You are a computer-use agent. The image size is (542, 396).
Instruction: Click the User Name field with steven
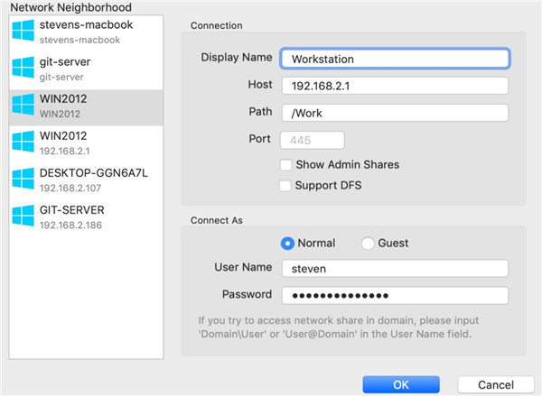pos(395,269)
